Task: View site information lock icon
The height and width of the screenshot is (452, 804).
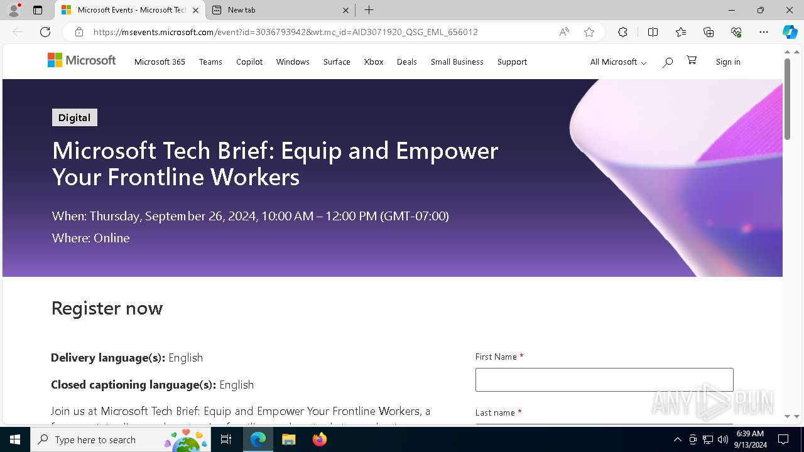Action: click(x=79, y=32)
